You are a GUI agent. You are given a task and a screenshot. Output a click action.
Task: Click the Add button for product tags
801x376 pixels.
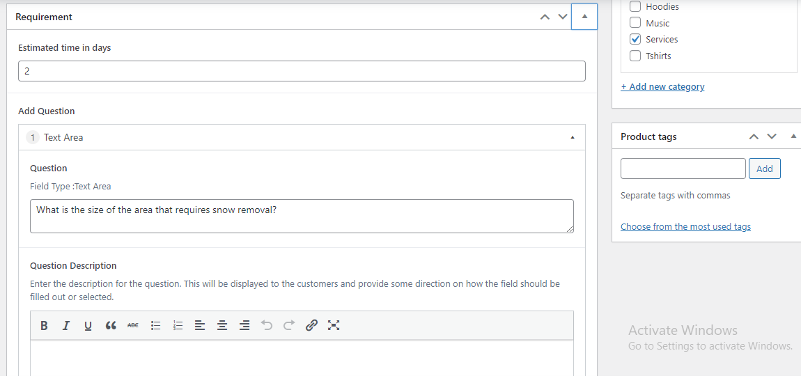tap(764, 169)
